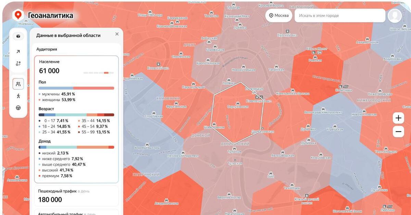Viewport: 411px width, 215px height.
Task: Click the pedestrian traffic value 180 000
Action: pos(50,200)
